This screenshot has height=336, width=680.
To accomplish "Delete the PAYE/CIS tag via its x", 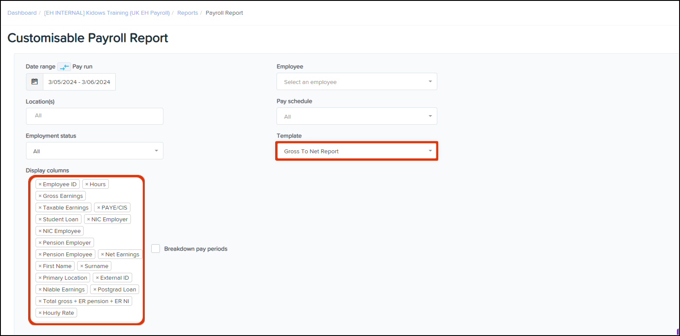I will coord(98,208).
